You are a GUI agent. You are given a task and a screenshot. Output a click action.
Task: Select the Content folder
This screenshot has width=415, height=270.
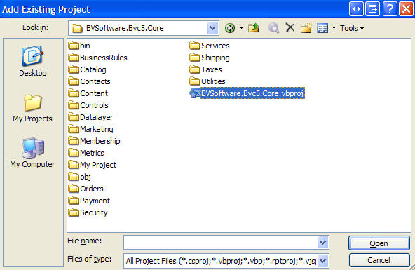click(88, 93)
